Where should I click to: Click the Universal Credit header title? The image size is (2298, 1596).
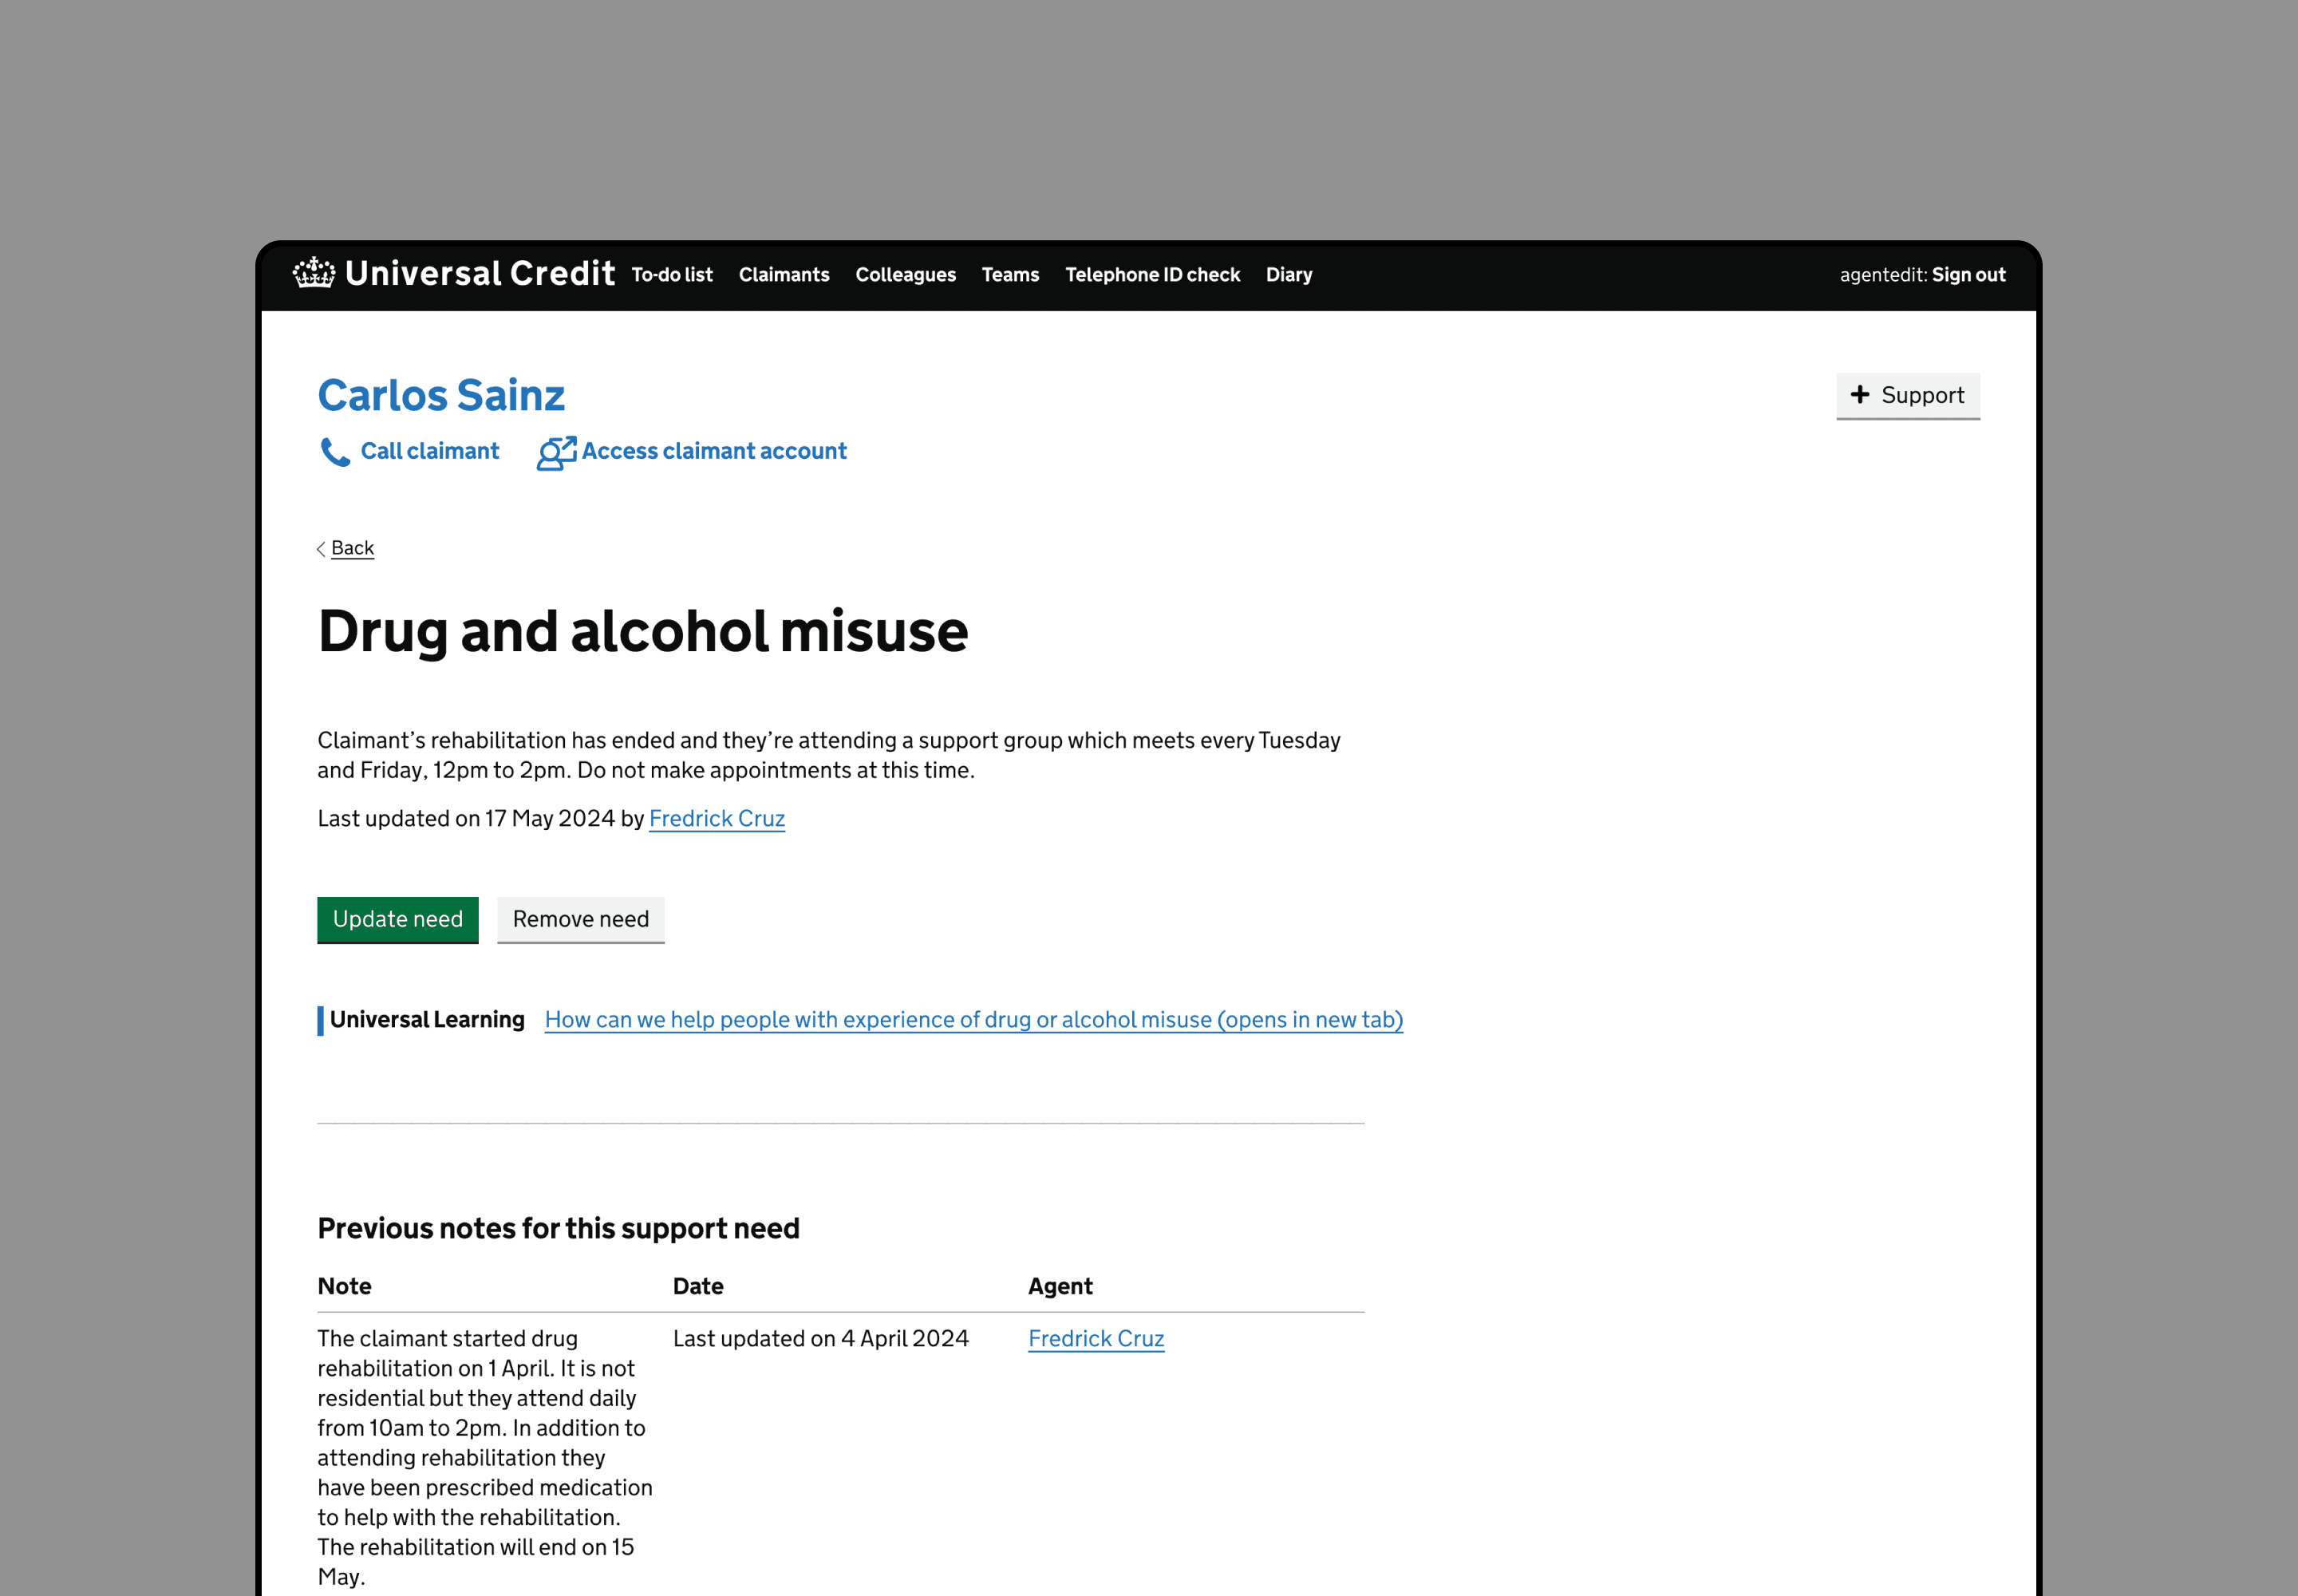click(480, 273)
